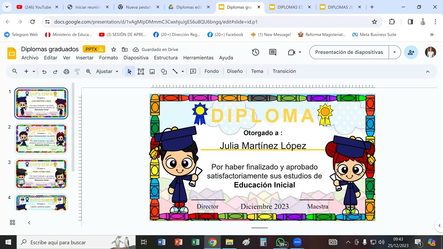Viewport: 443px width, 249px height.
Task: Click the zoom magnifier icon
Action: point(89,72)
